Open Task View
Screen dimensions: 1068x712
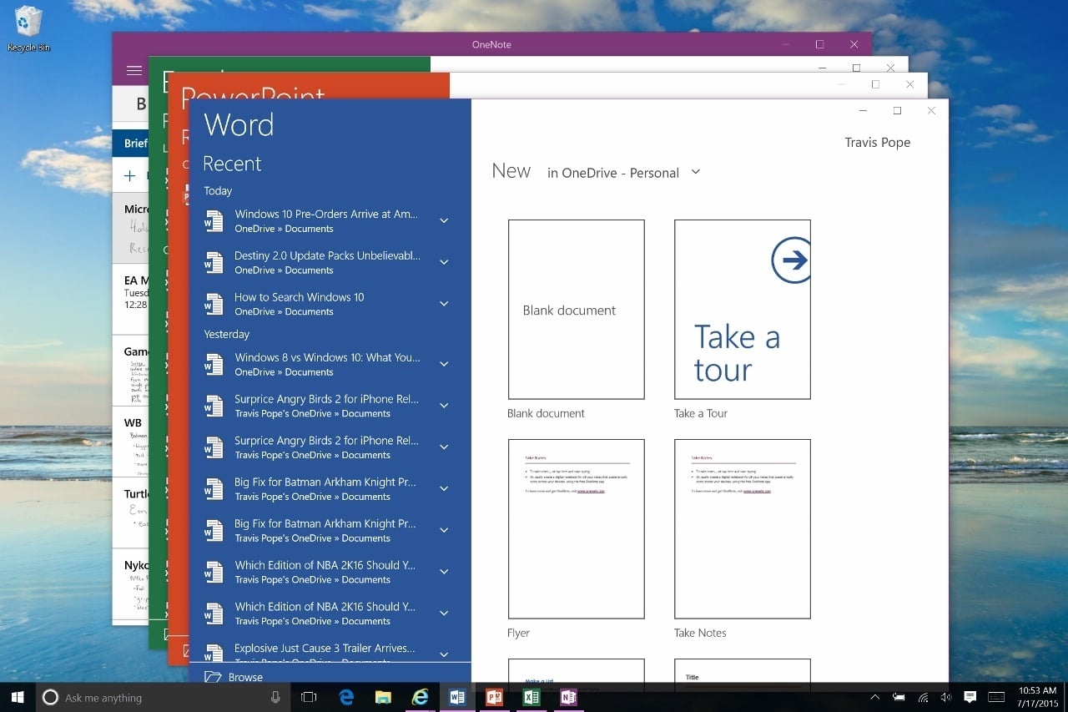point(308,697)
